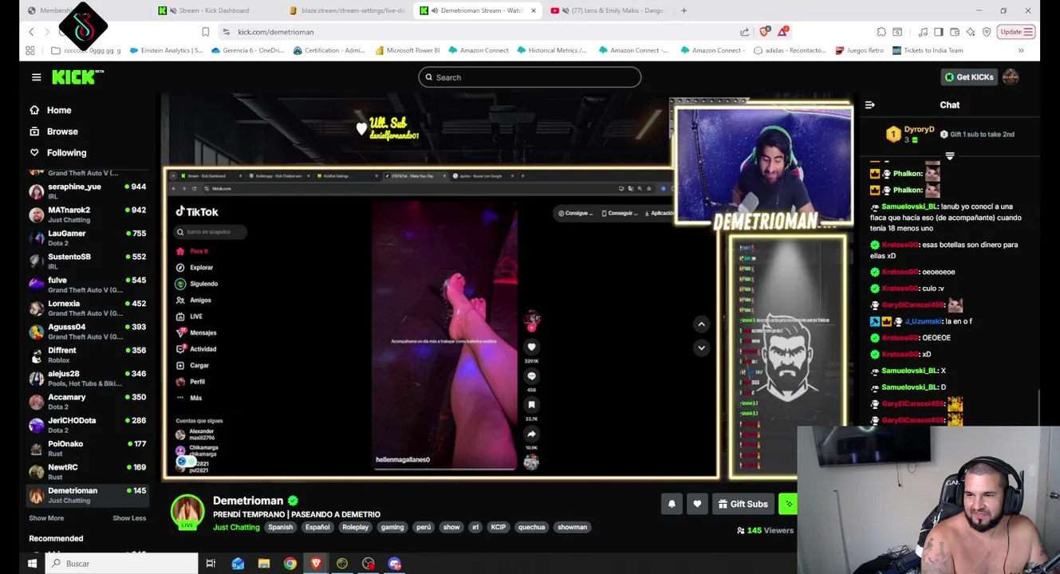Toggle stream notifications bell
This screenshot has height=574, width=1060.
tap(672, 504)
